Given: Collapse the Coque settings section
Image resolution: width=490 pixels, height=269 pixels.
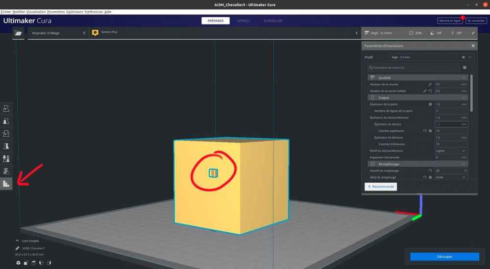Looking at the screenshot, I should point(418,98).
